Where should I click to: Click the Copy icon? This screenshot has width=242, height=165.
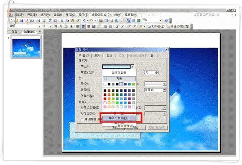67,21
